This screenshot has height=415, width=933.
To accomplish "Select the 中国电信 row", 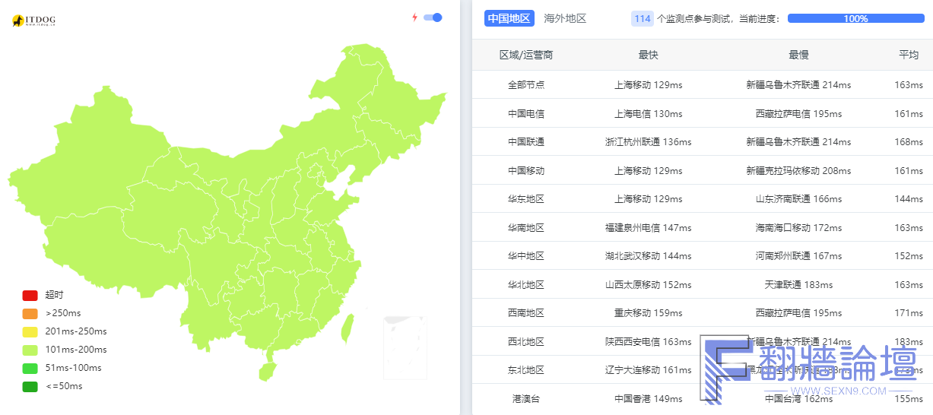I will pos(703,113).
